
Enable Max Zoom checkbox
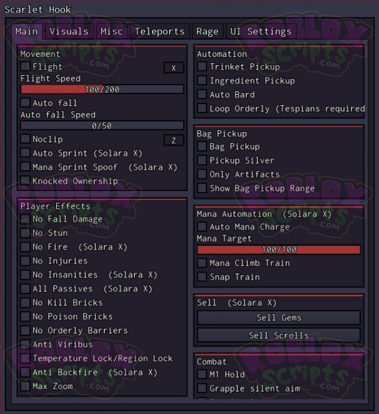coord(25,386)
